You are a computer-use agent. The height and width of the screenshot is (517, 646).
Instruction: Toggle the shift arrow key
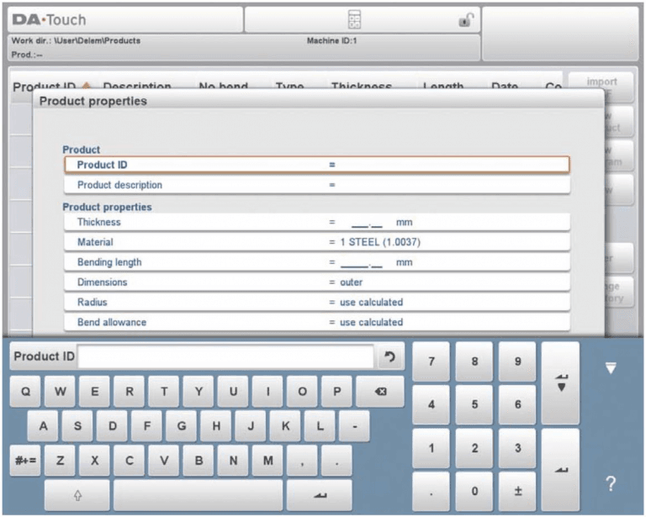click(77, 495)
